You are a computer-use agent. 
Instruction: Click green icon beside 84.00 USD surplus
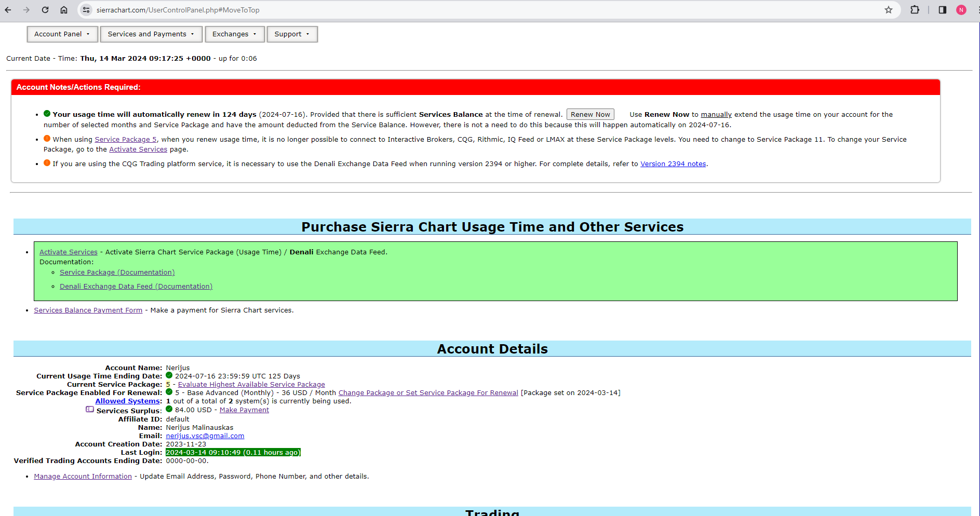(169, 409)
